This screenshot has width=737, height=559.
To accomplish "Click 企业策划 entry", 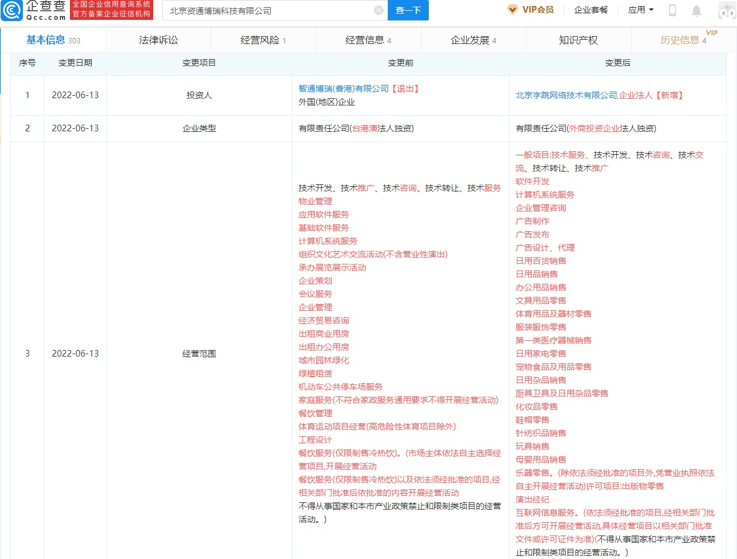I will 315,281.
